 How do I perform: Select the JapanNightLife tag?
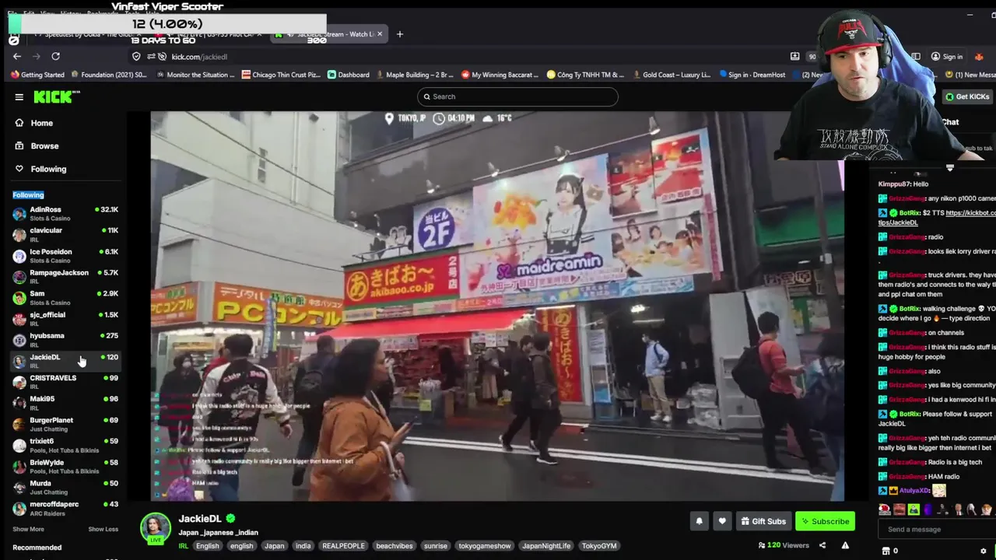pos(546,546)
